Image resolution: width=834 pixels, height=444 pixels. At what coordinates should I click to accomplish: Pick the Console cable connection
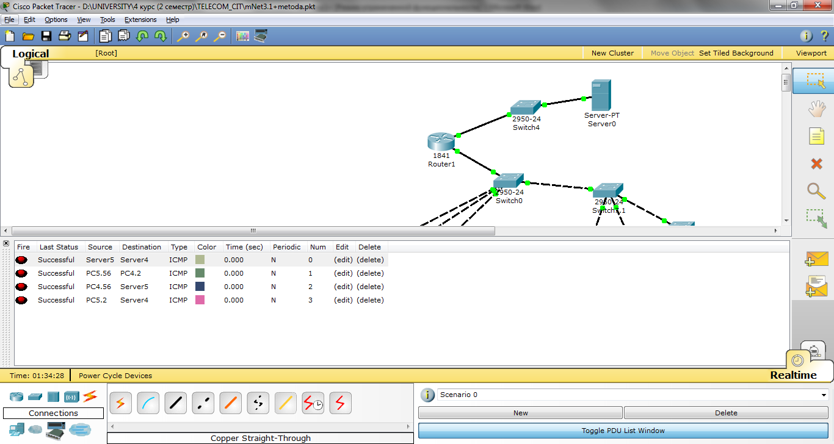[x=148, y=403]
